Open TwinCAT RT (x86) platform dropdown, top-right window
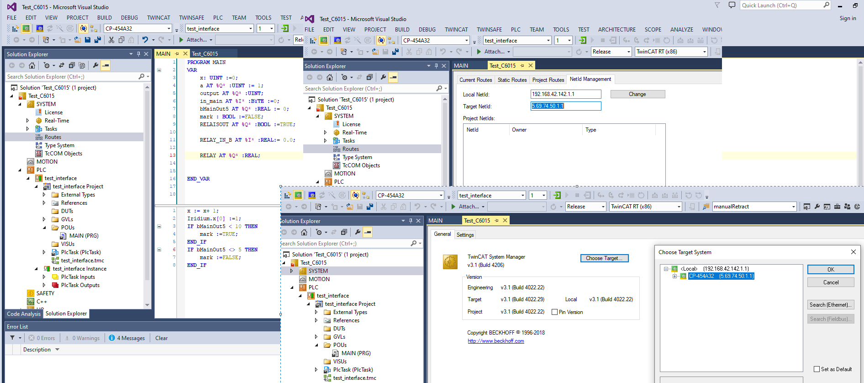This screenshot has height=383, width=864. tap(705, 52)
